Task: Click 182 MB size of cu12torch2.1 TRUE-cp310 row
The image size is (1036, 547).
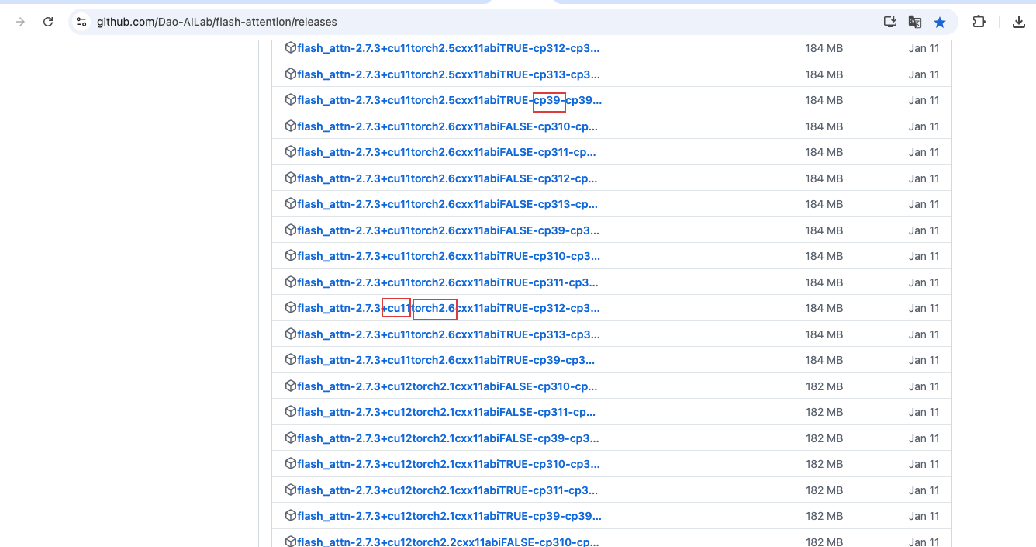Action: click(824, 464)
